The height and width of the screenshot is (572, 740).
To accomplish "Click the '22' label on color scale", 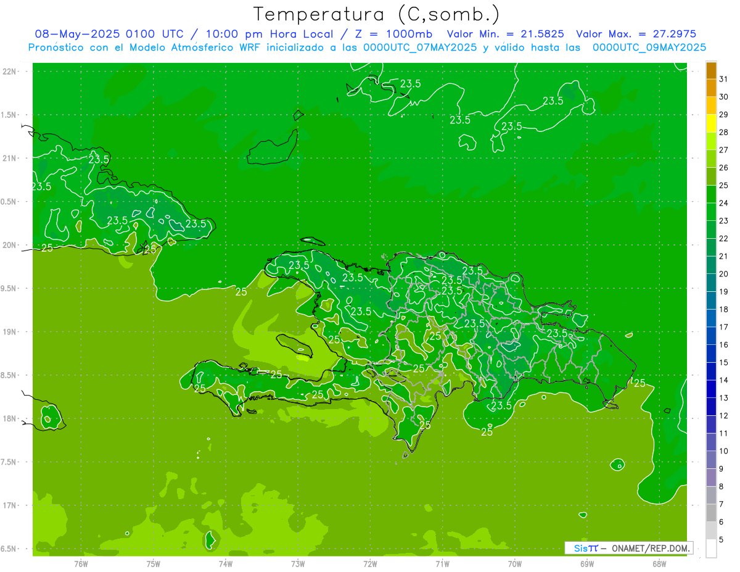I will (723, 239).
